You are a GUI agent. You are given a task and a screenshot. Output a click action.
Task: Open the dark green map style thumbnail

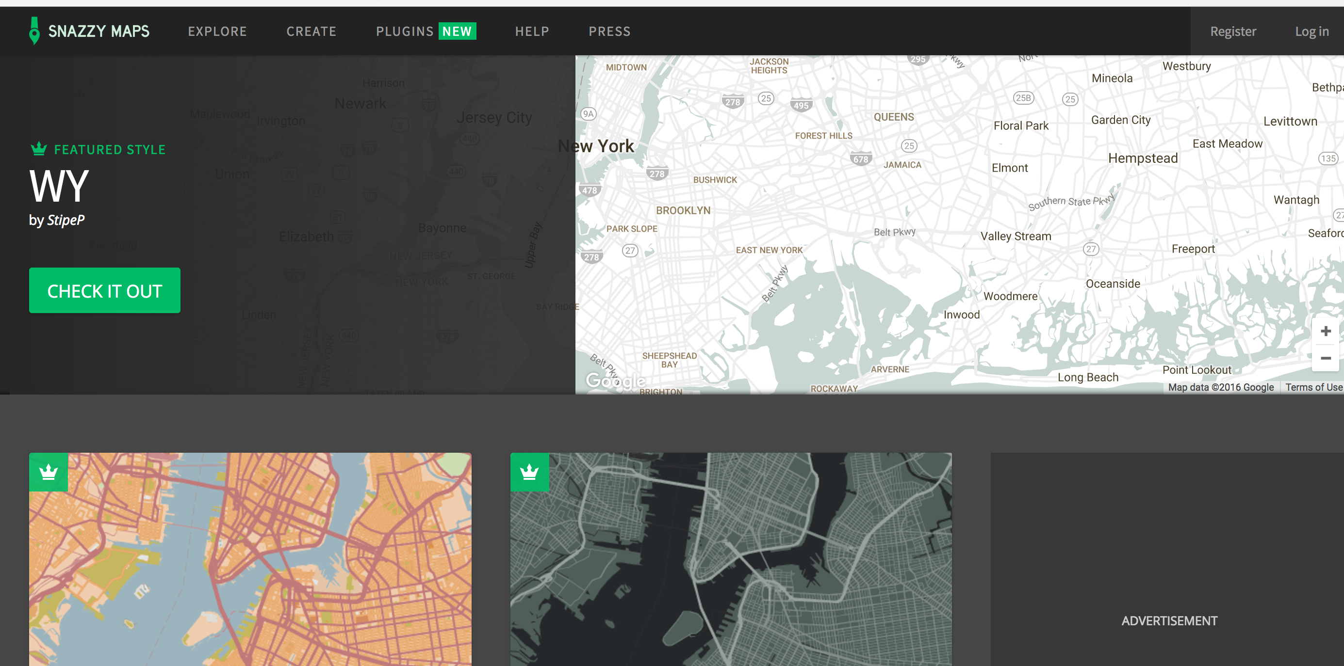click(731, 559)
